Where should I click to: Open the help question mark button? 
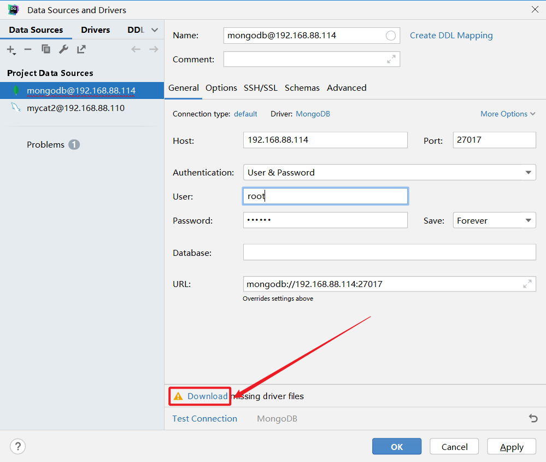17,446
